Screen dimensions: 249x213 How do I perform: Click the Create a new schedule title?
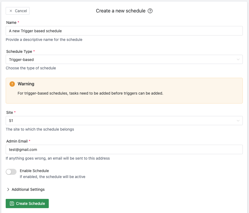pyautogui.click(x=121, y=11)
